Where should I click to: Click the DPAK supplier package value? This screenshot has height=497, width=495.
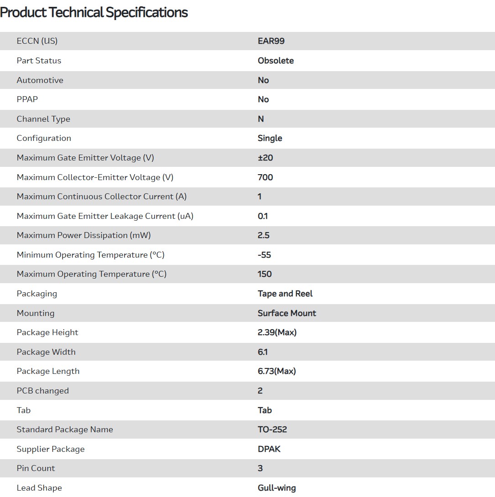click(269, 449)
